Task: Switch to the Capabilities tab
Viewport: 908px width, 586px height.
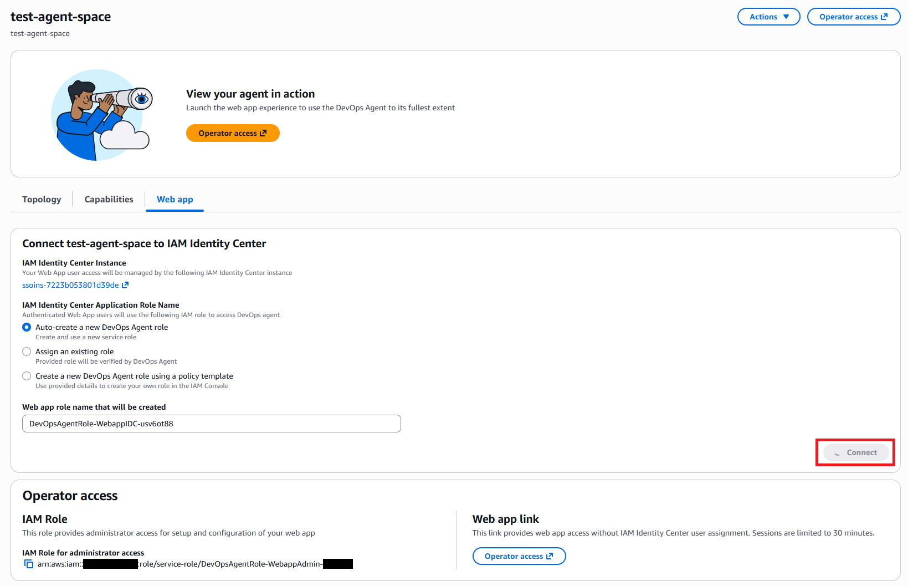Action: [x=108, y=199]
